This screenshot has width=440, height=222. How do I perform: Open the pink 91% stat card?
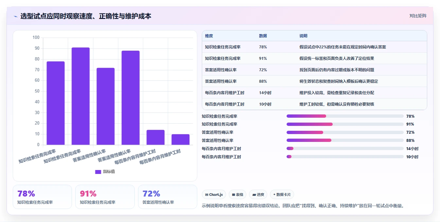click(105, 197)
